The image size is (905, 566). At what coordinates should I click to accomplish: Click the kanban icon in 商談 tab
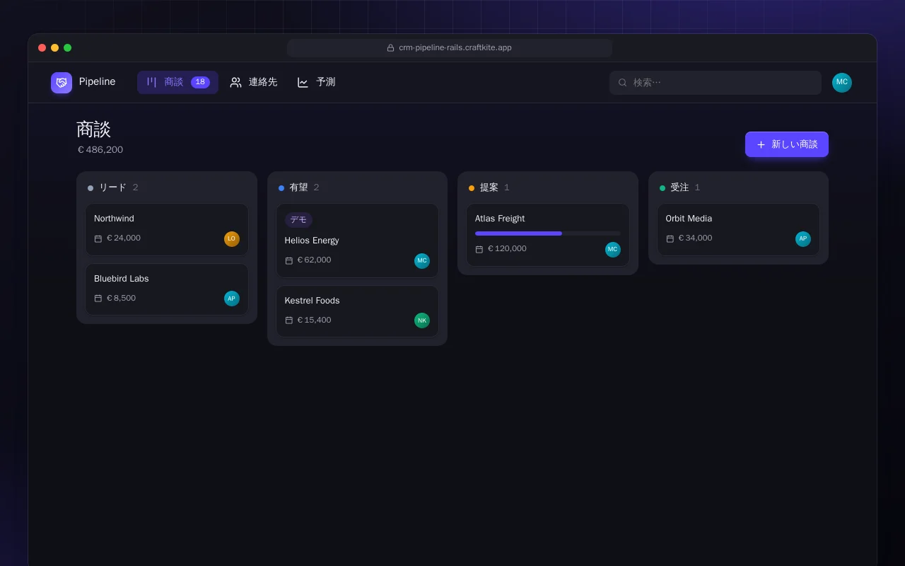tap(151, 82)
